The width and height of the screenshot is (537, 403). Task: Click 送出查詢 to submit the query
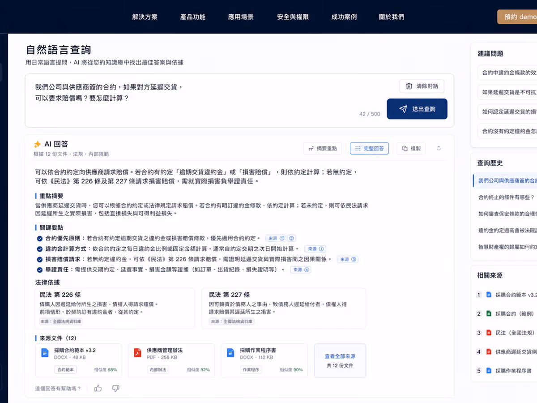(x=417, y=109)
